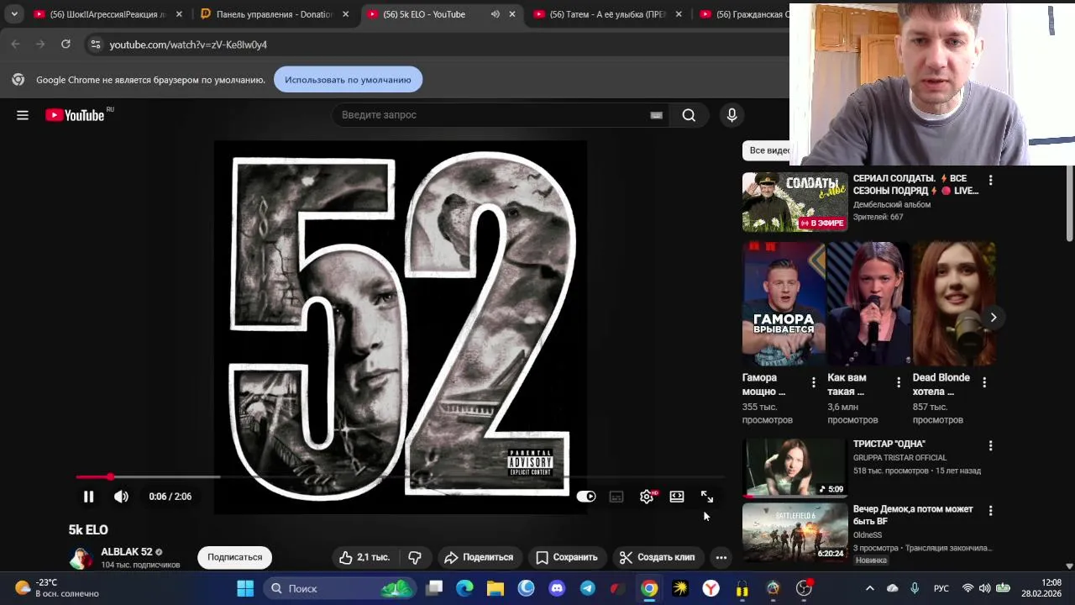Open options for Сериал Солдаты video
The image size is (1075, 605).
point(990,180)
